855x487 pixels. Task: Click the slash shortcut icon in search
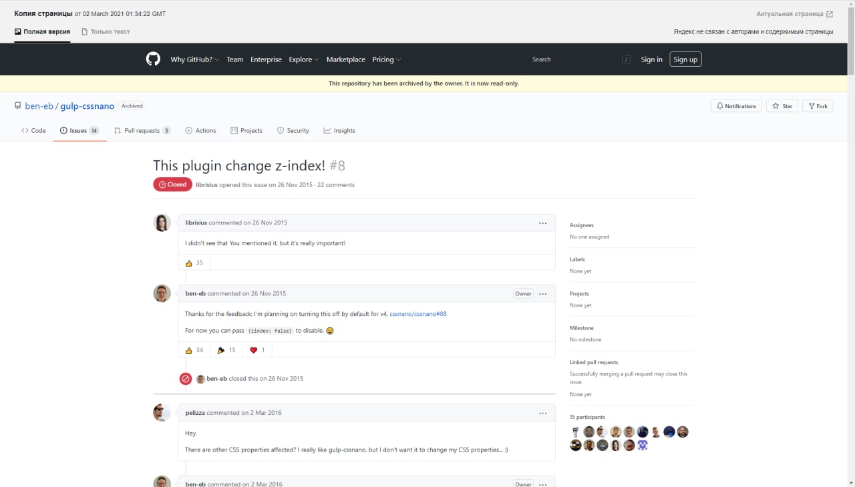(627, 59)
